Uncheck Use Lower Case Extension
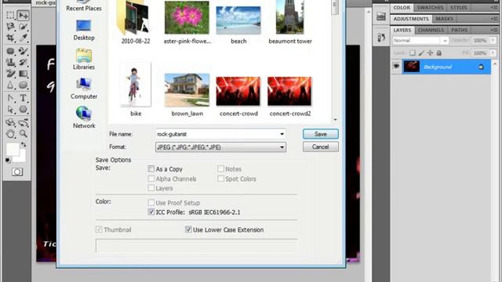This screenshot has height=282, width=502. [x=188, y=230]
